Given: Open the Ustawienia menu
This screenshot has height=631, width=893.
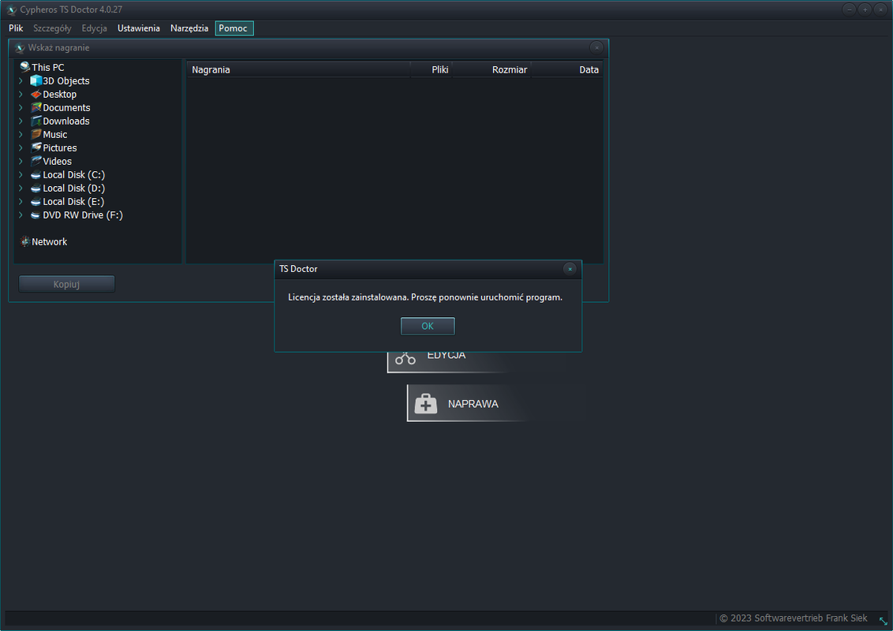Looking at the screenshot, I should coord(138,28).
